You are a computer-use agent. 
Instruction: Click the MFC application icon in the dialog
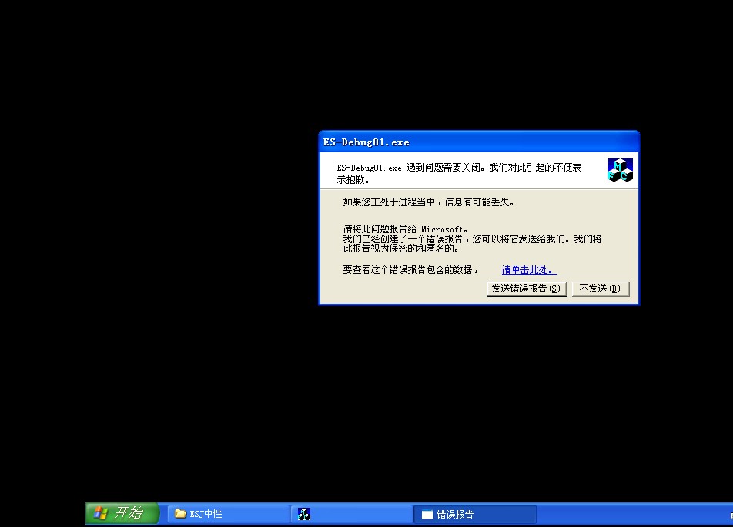[621, 169]
